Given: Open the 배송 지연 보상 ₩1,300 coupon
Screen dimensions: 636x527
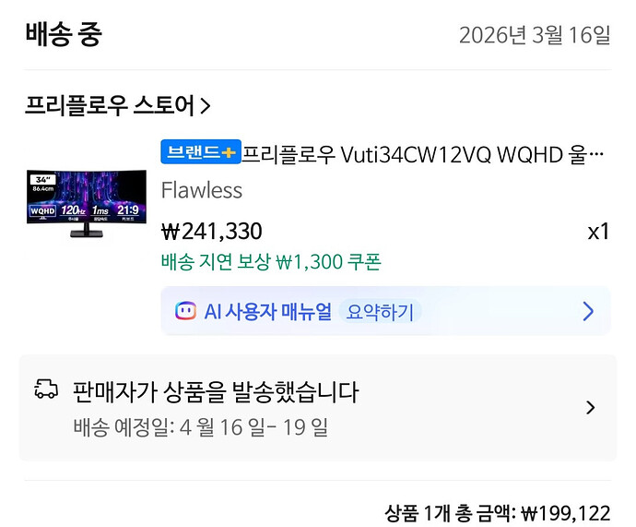Looking at the screenshot, I should click(271, 262).
